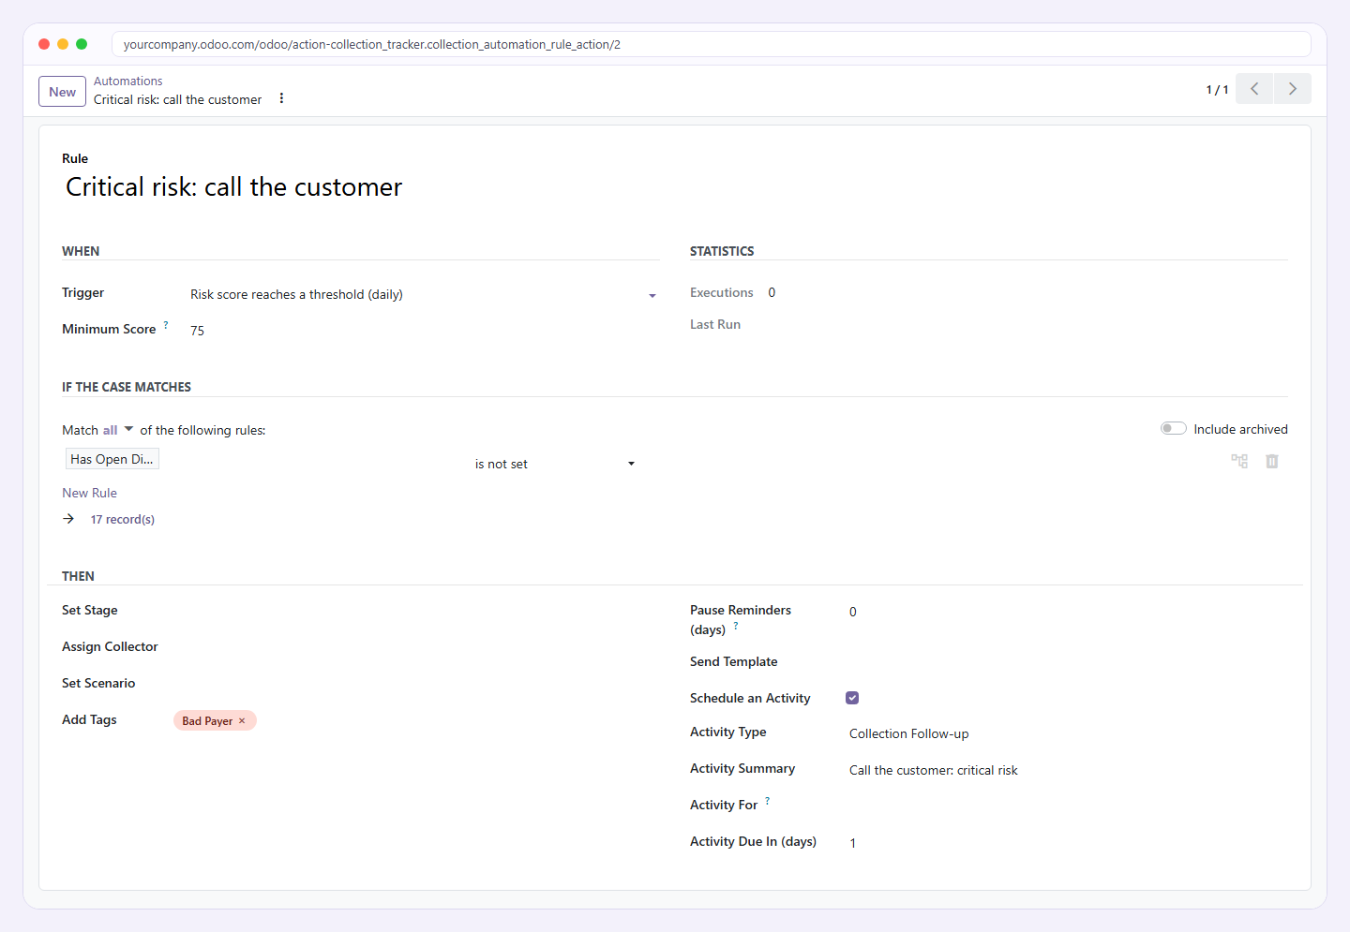Image resolution: width=1350 pixels, height=932 pixels.
Task: Open the 17 record(s) link
Action: [x=123, y=519]
